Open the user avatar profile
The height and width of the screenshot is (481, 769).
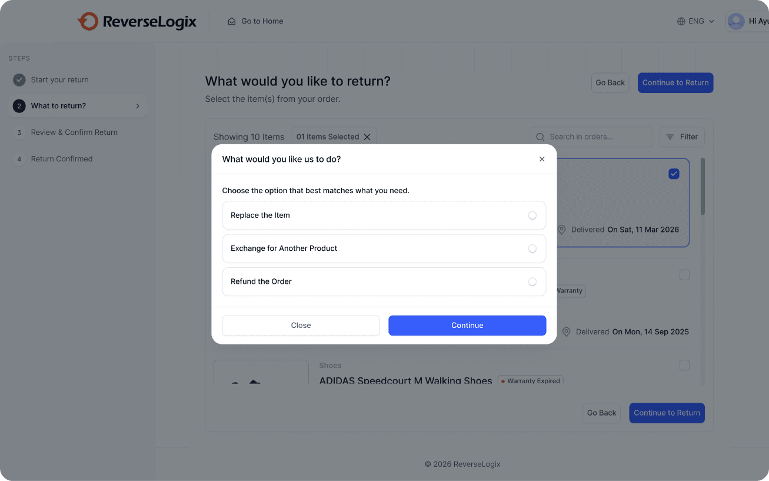click(x=735, y=21)
